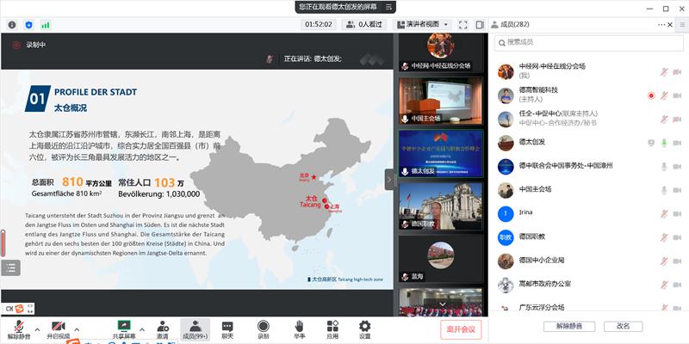Open the 共享屏幕 share screen item
This screenshot has height=344, width=689.
(123, 326)
